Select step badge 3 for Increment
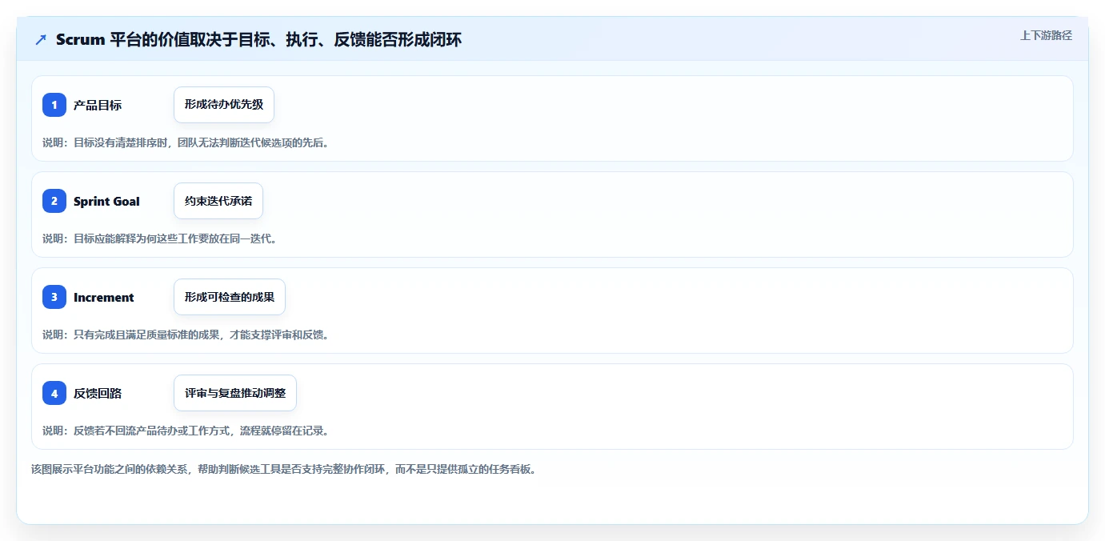The height and width of the screenshot is (541, 1105). (x=54, y=297)
